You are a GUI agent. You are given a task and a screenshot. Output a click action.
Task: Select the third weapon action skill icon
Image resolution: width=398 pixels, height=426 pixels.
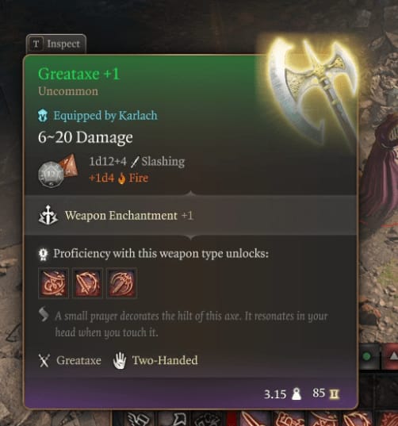tap(121, 283)
